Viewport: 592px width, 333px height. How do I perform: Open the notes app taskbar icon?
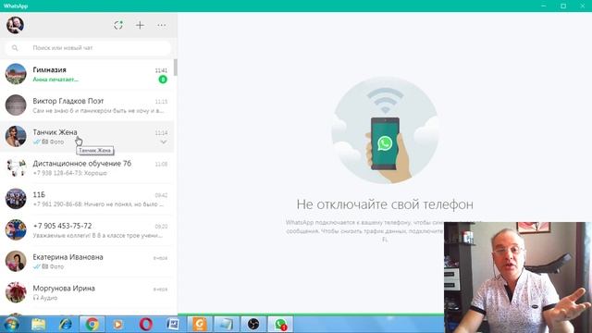[226, 325]
